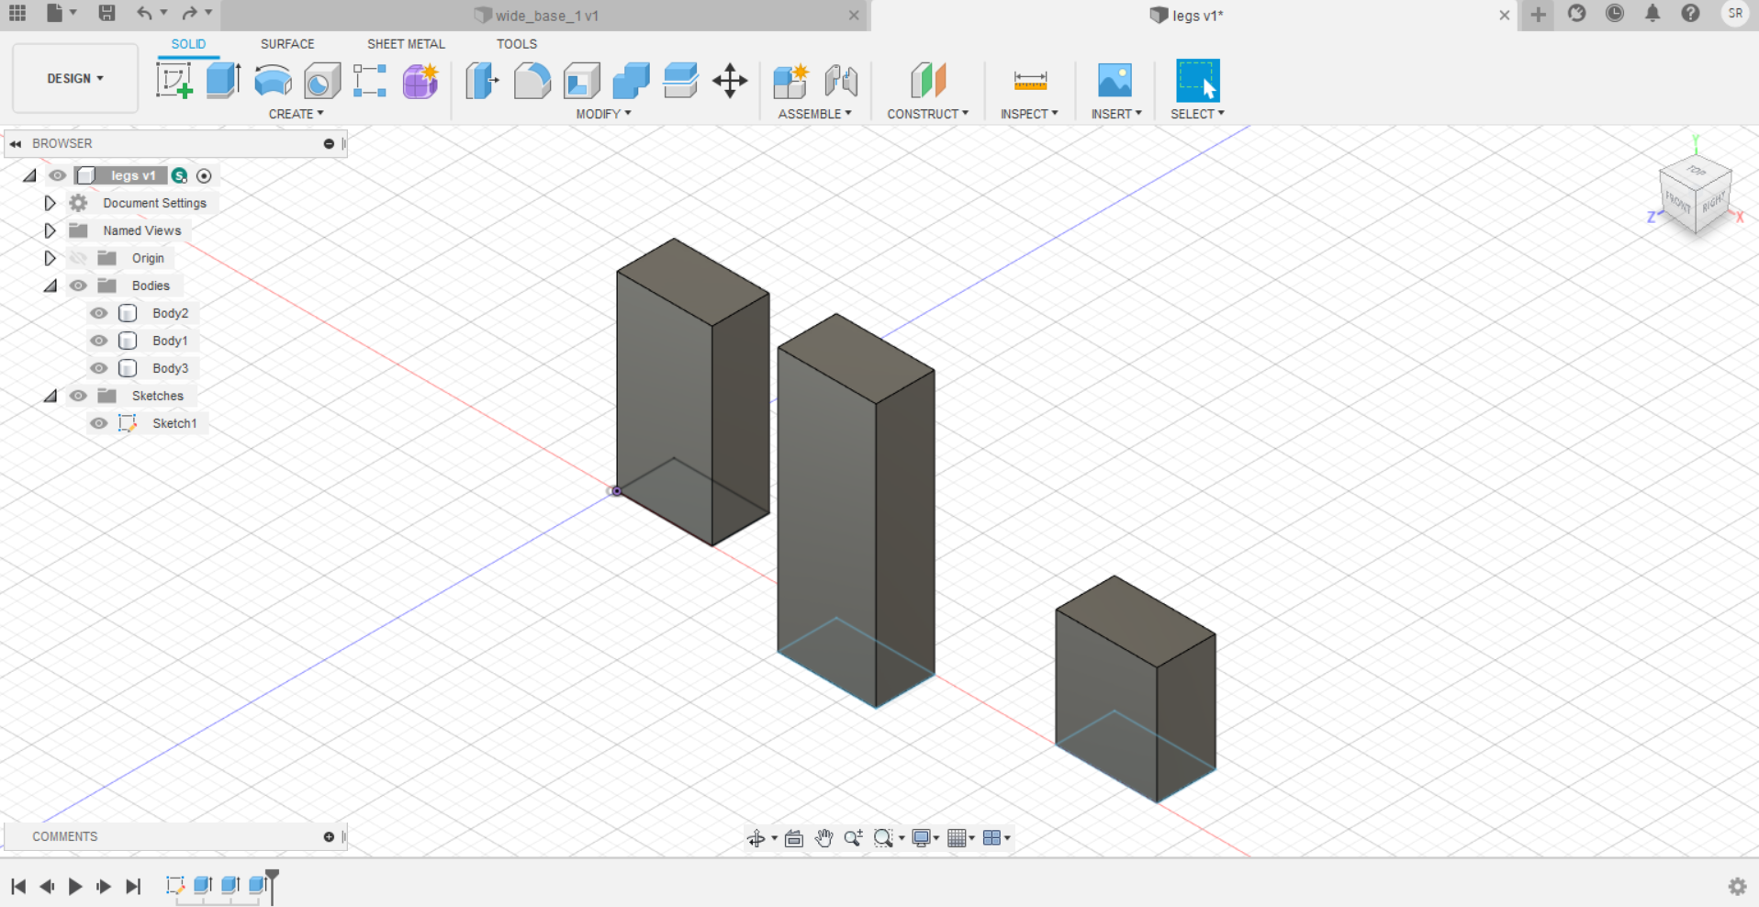This screenshot has height=907, width=1759.
Task: Open the DESIGN workspace dropdown
Action: point(75,79)
